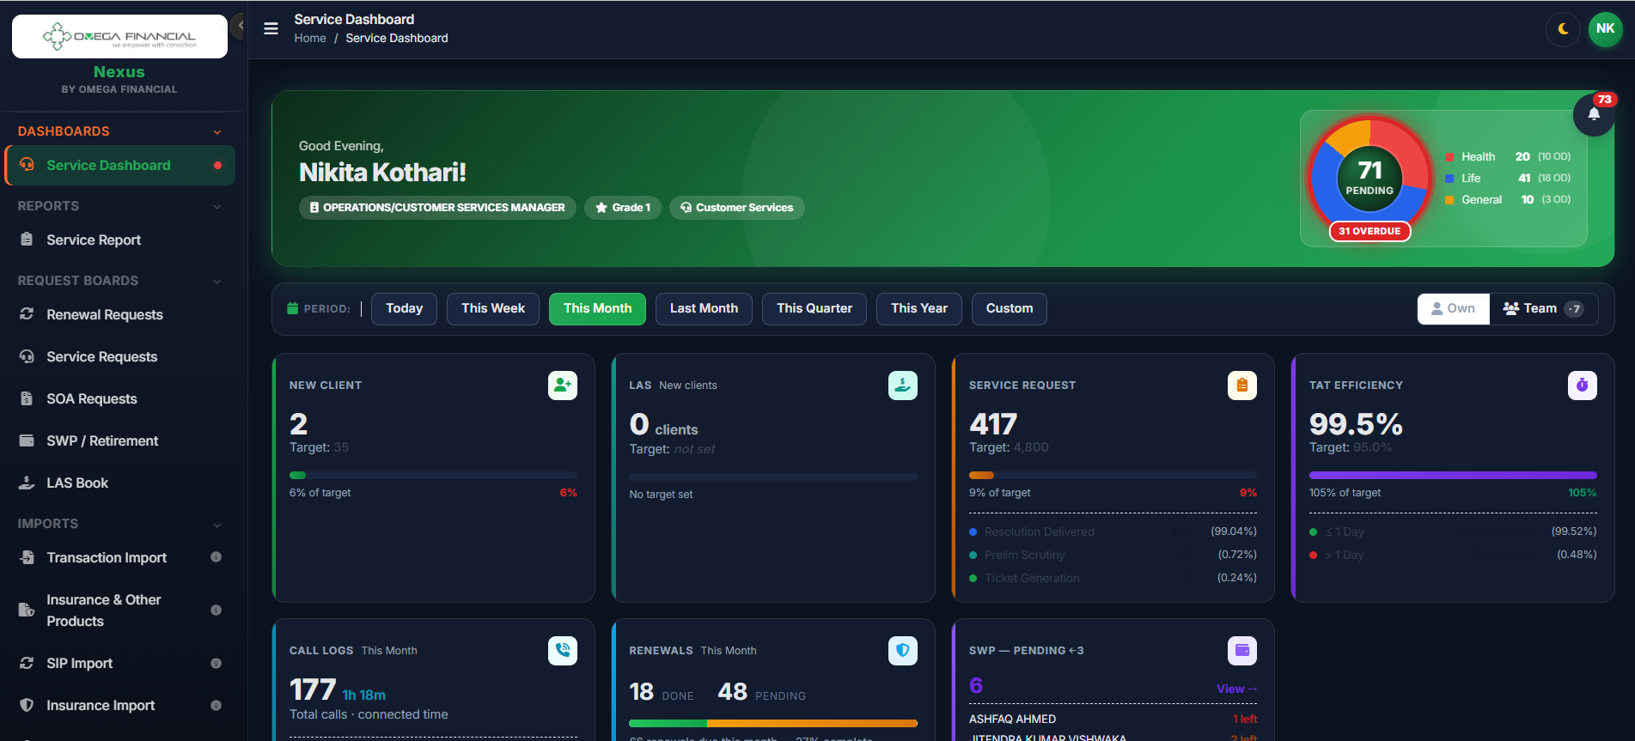Click Insurance & Other Products icon
Viewport: 1635px width, 741px height.
coord(27,610)
